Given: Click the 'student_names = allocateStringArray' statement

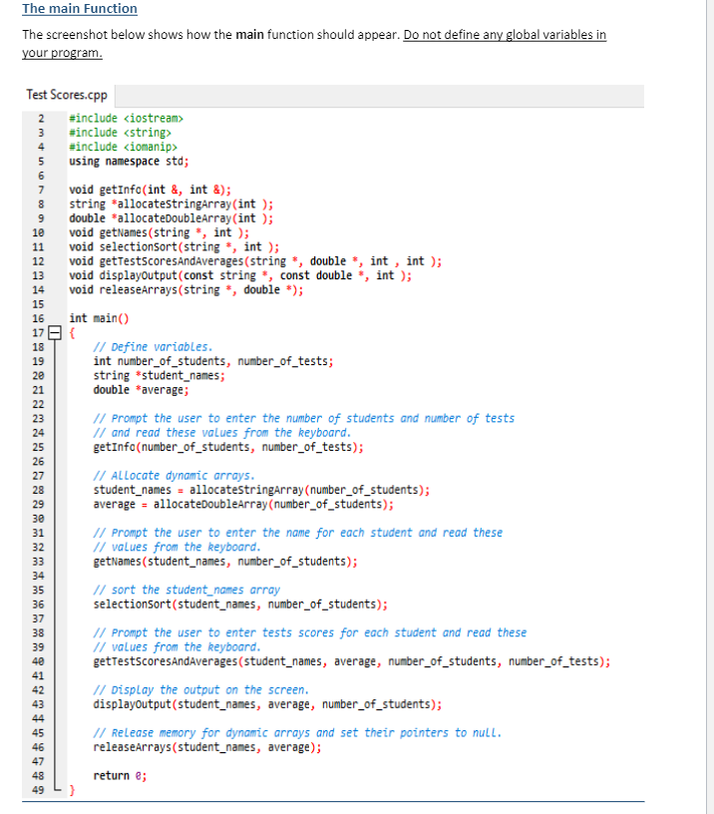Looking at the screenshot, I should coord(261,490).
